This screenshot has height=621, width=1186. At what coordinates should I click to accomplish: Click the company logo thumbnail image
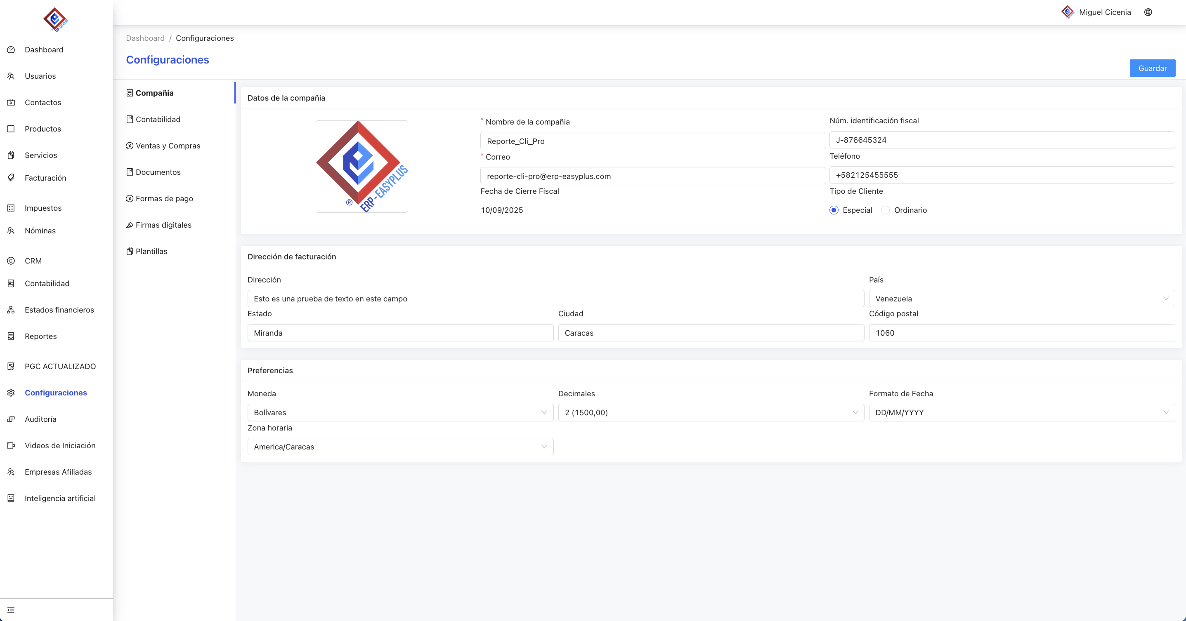click(361, 167)
